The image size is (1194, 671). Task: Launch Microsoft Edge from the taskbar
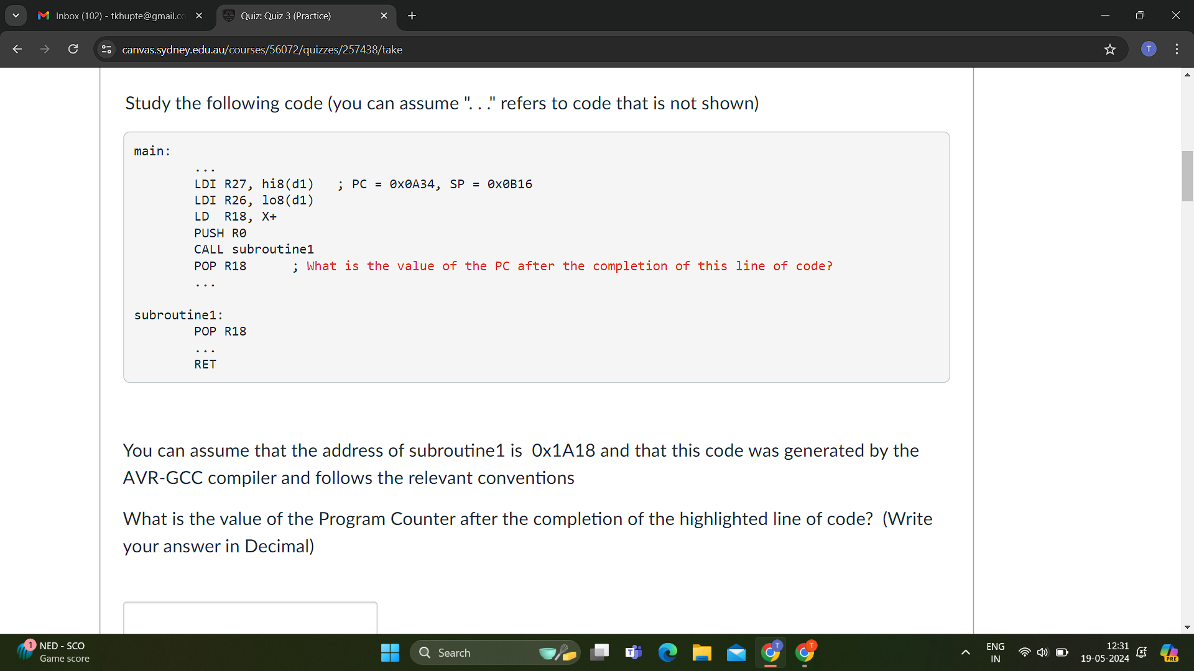pyautogui.click(x=667, y=652)
